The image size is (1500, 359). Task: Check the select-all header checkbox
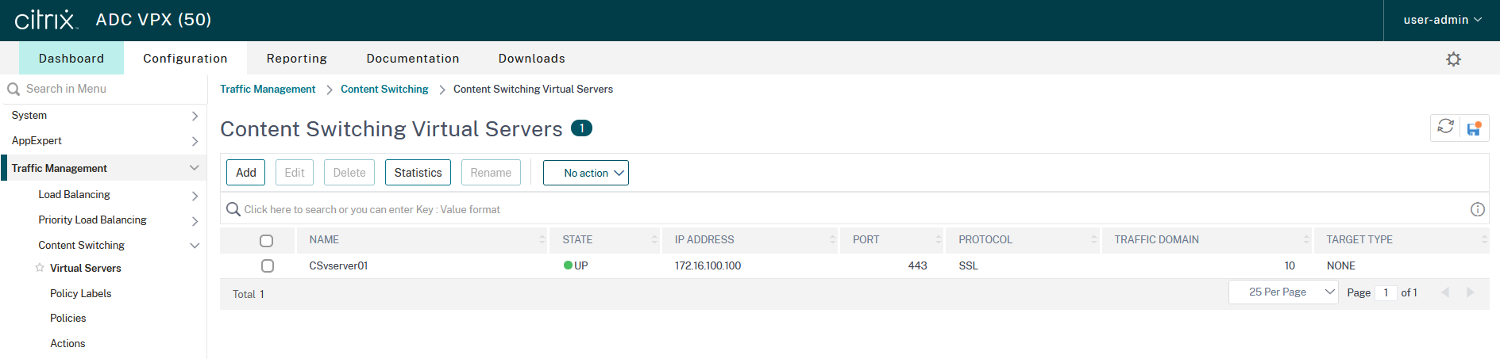(267, 240)
